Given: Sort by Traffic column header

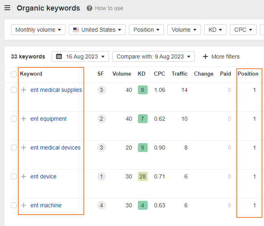Looking at the screenshot, I should click(x=179, y=74).
